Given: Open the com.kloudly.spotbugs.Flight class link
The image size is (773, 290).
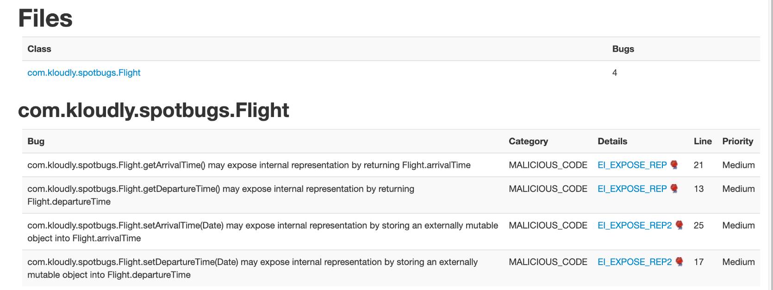Looking at the screenshot, I should pyautogui.click(x=84, y=73).
